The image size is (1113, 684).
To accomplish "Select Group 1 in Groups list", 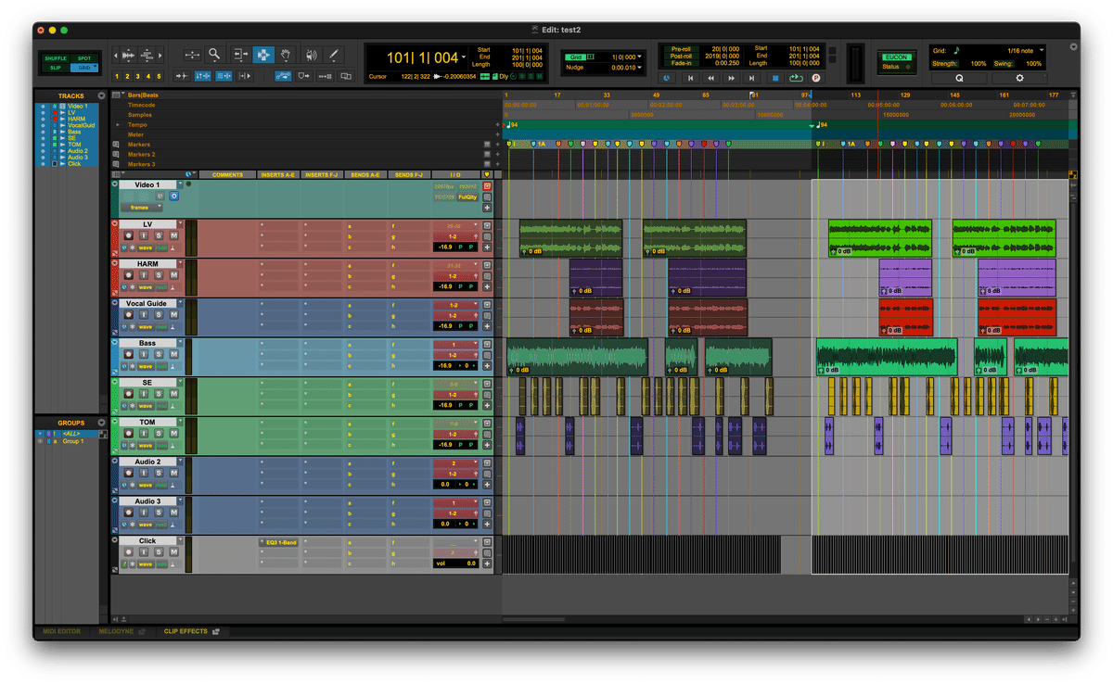I will tap(73, 441).
